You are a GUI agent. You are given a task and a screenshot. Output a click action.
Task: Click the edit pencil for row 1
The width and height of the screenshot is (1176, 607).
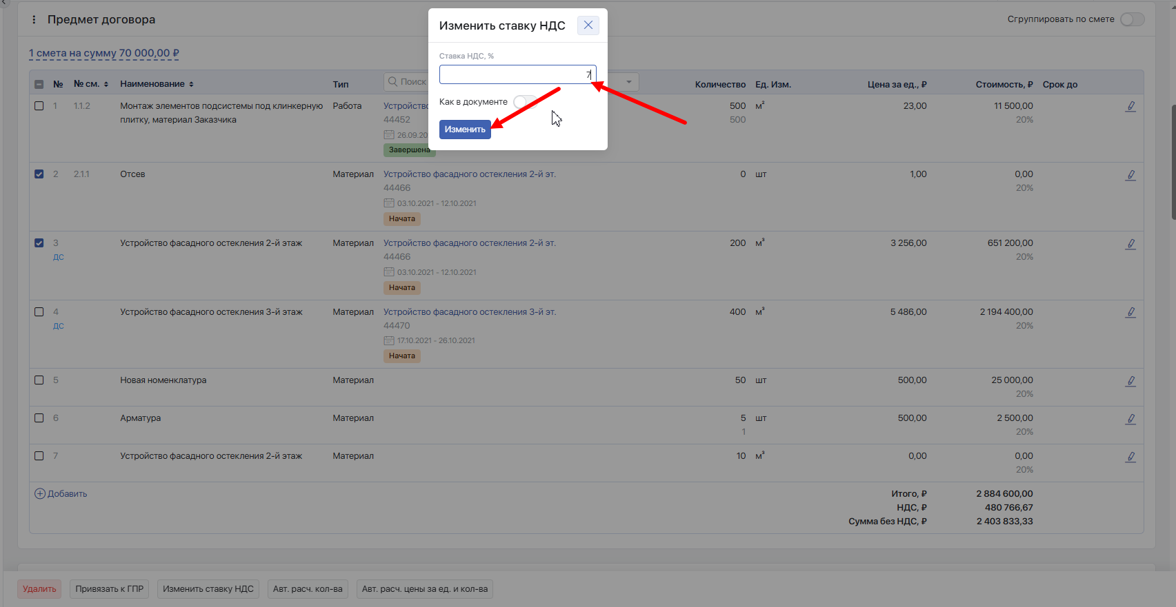point(1130,106)
